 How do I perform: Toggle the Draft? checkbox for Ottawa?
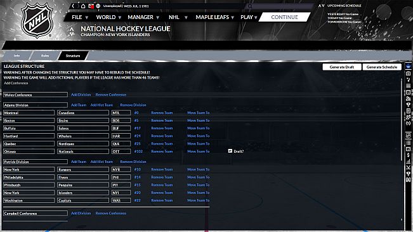pyautogui.click(x=230, y=151)
